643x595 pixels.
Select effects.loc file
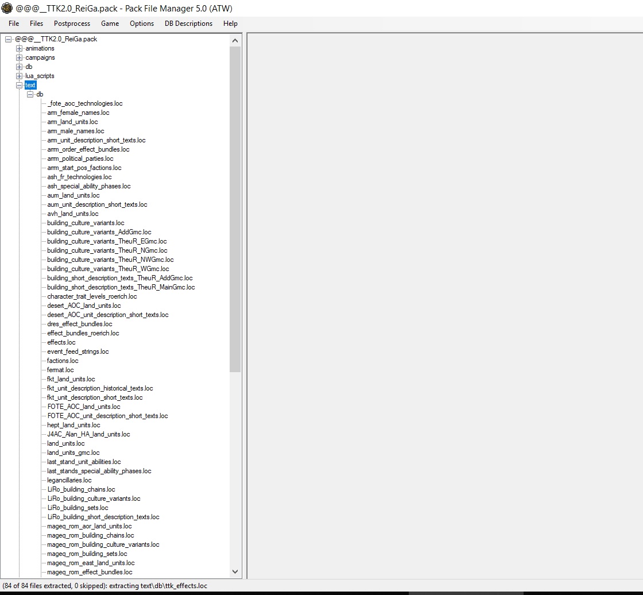61,342
